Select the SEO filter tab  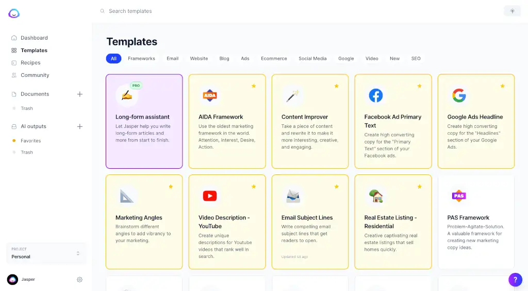(x=416, y=58)
